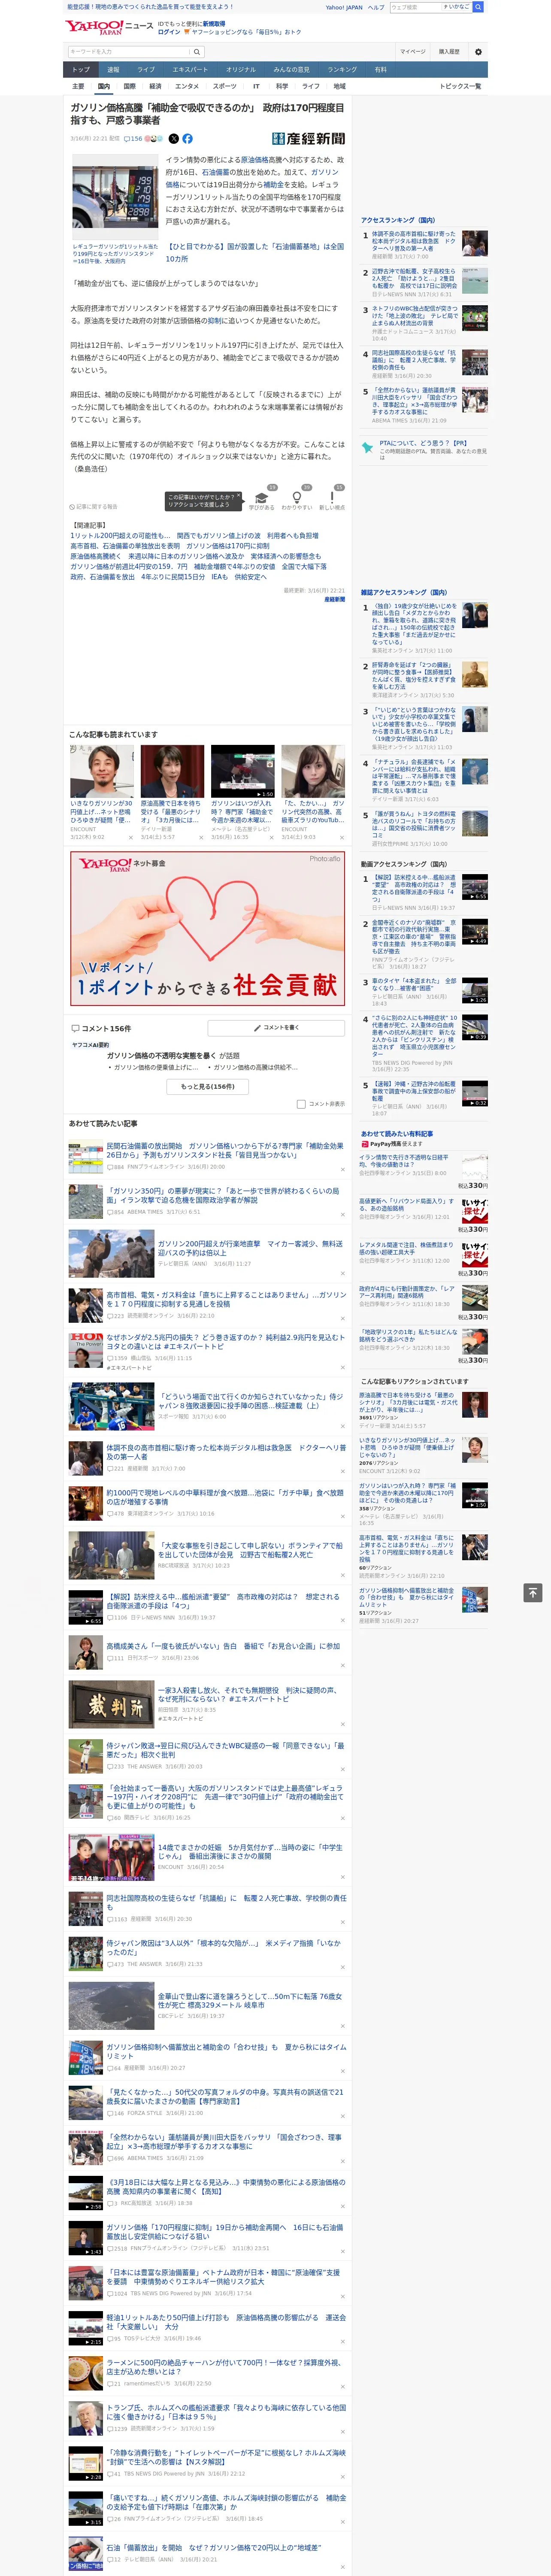Toggle the コメント非表示 checkbox
Screen dimensions: 551x2576
(301, 1104)
